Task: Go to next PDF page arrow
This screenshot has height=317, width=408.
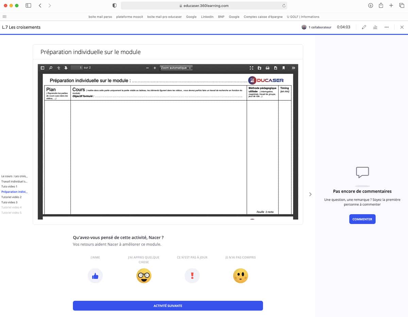Action: [66, 68]
